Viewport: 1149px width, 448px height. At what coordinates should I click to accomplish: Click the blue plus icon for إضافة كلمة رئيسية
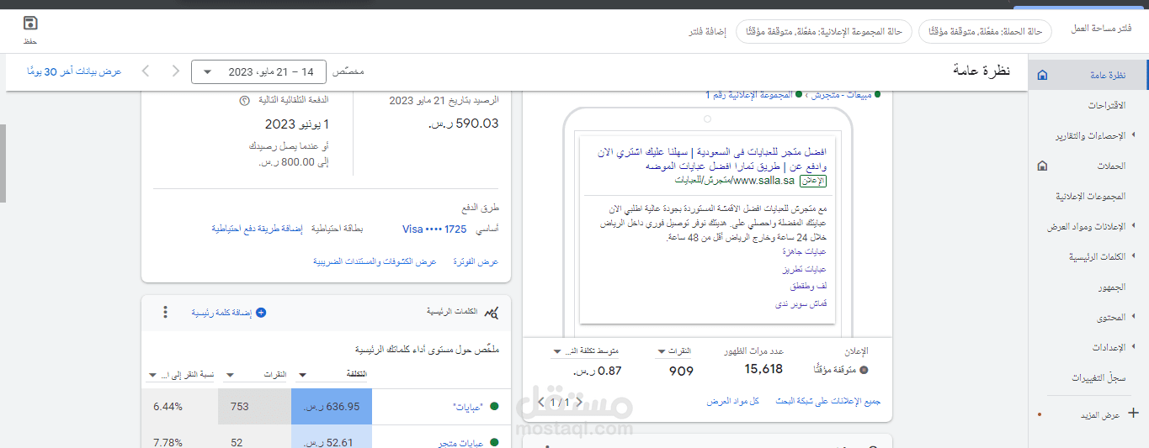click(261, 313)
